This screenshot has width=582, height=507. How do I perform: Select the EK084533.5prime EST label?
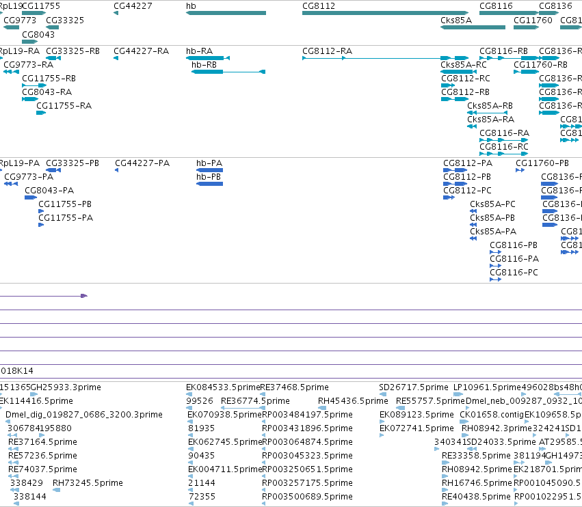point(223,387)
